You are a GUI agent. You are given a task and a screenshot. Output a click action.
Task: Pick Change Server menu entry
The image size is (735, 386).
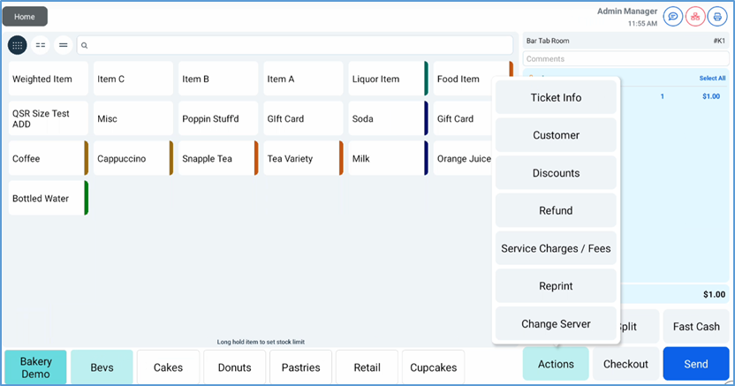(x=556, y=324)
